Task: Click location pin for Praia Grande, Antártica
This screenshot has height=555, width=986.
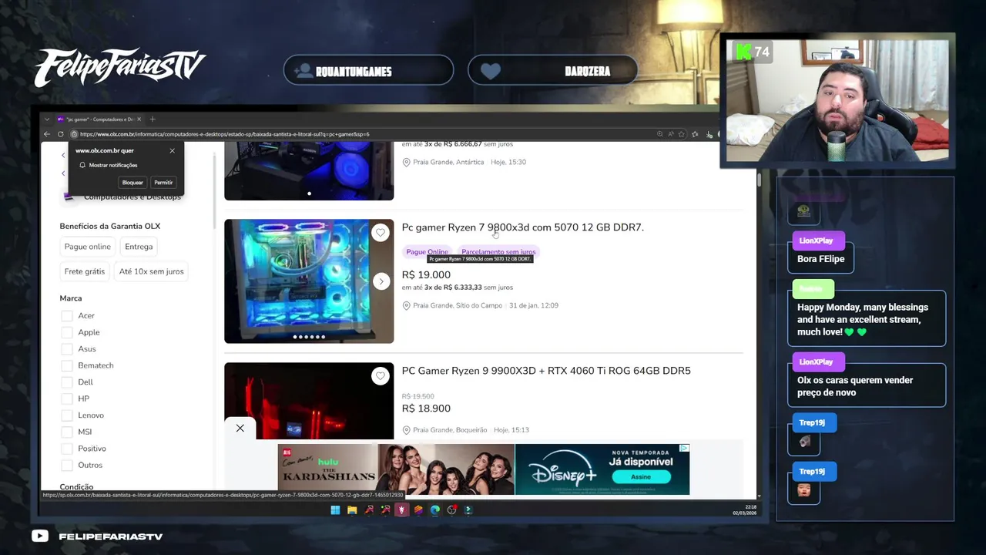Action: 407,163
